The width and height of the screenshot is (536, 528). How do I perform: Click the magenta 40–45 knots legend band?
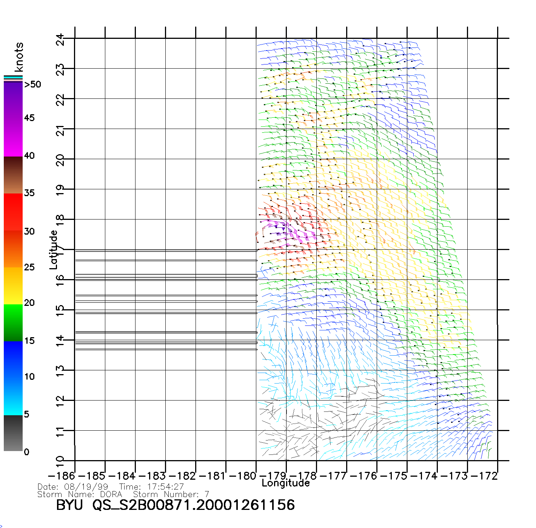pyautogui.click(x=13, y=138)
